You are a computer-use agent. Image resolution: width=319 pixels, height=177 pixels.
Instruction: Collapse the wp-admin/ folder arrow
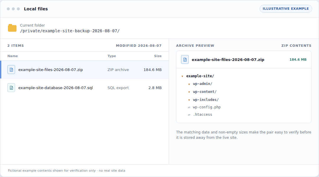click(x=189, y=84)
